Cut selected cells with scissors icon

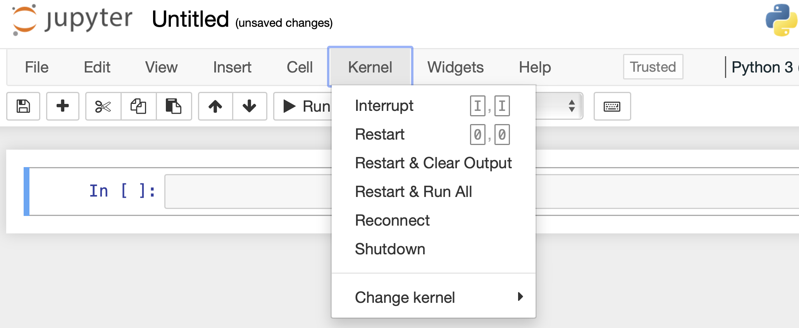point(103,106)
